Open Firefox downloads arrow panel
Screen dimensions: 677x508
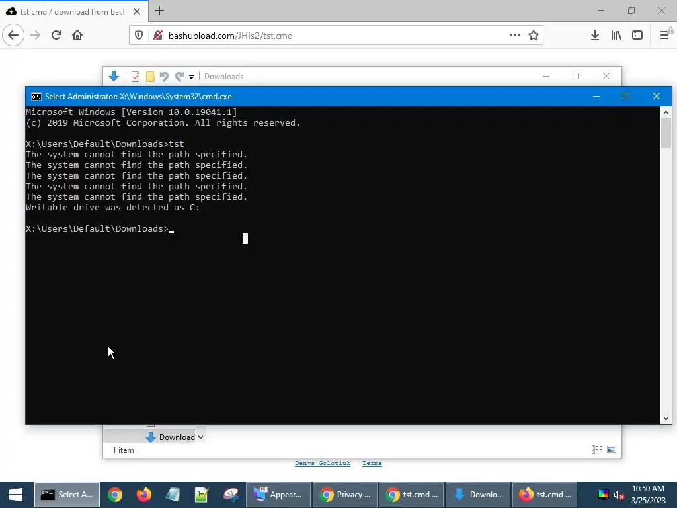point(595,36)
